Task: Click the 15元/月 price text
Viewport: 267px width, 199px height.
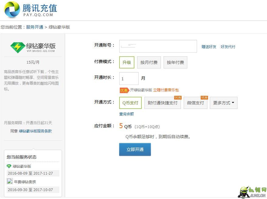Action: click(x=33, y=62)
